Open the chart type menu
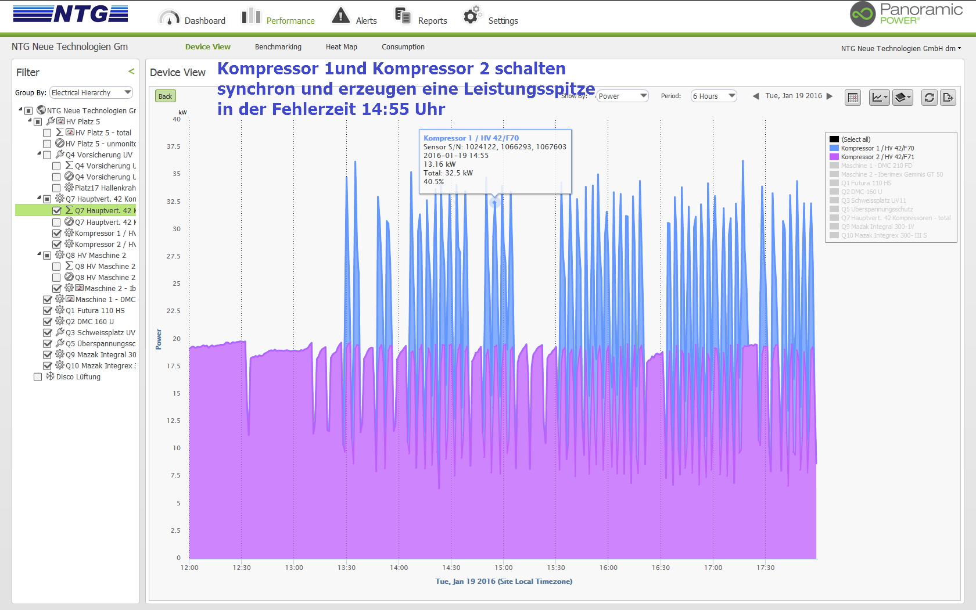 click(879, 98)
